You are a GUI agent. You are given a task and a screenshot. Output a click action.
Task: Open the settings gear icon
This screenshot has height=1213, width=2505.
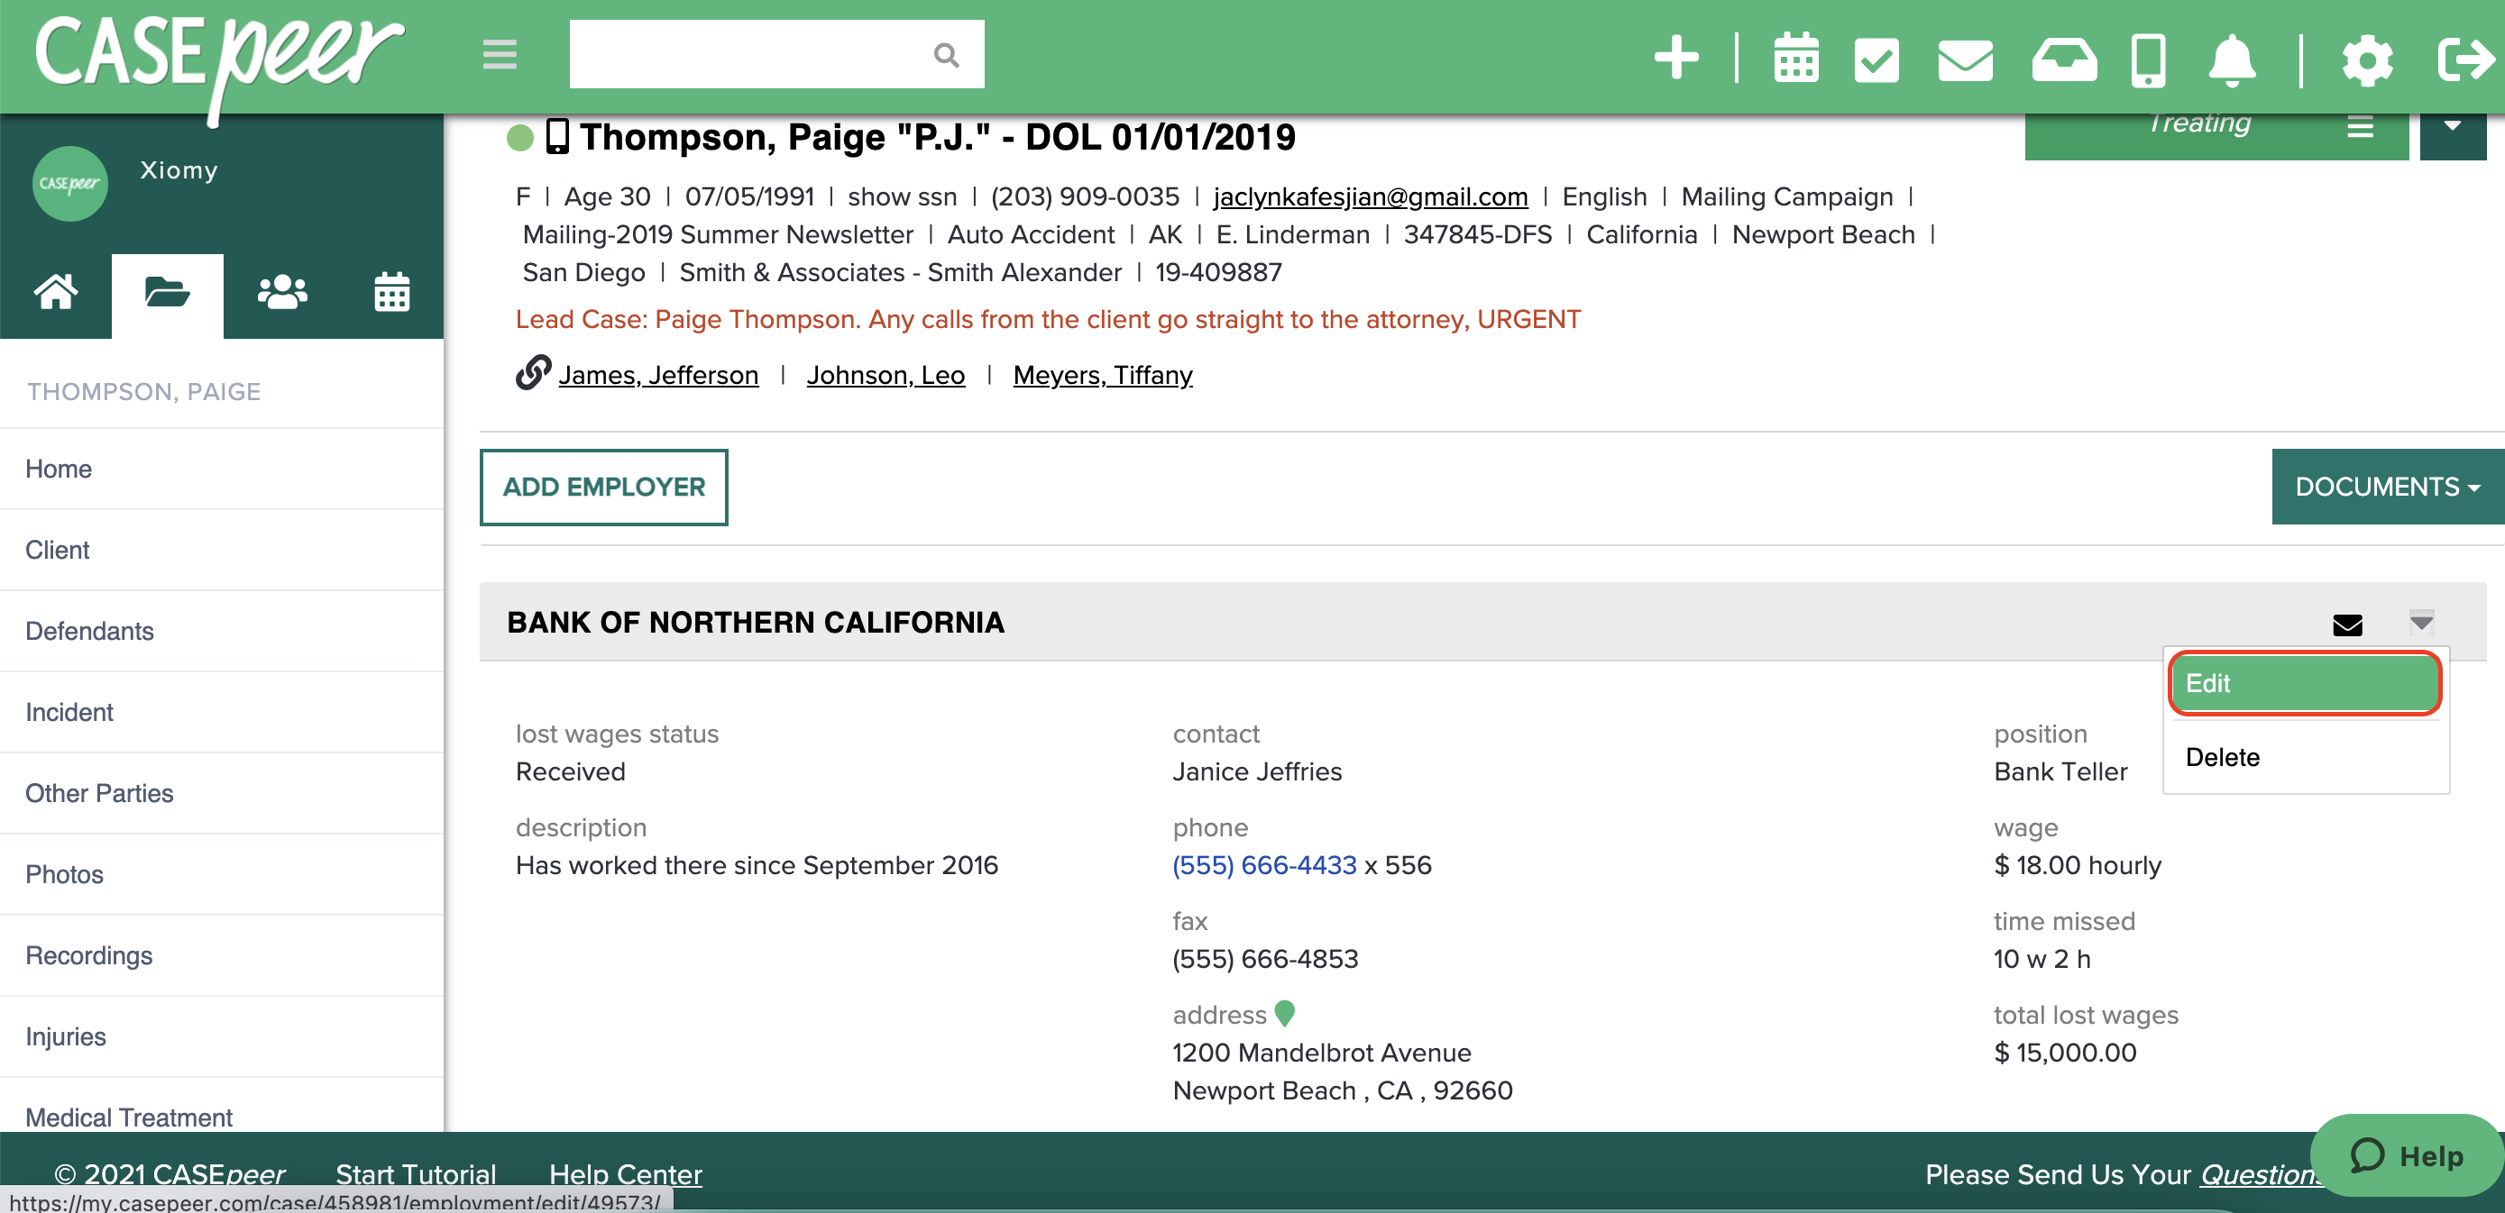tap(2368, 58)
